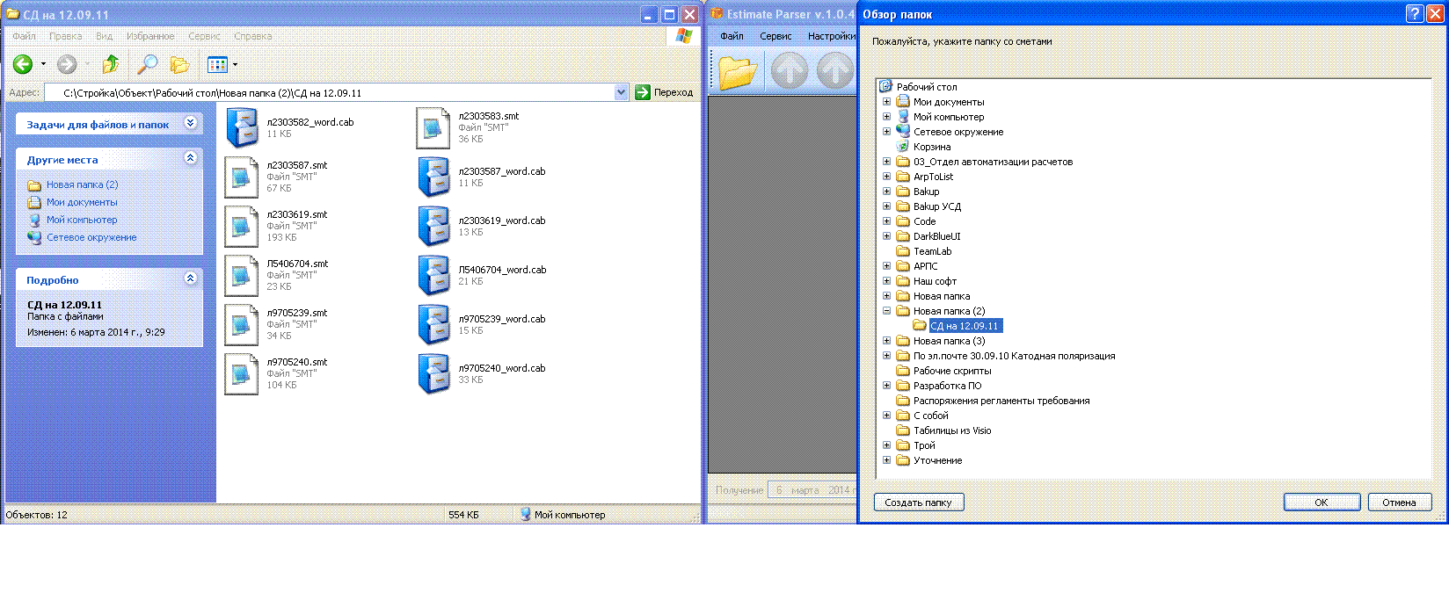Collapse the Подробно panel chevron

pos(190,278)
